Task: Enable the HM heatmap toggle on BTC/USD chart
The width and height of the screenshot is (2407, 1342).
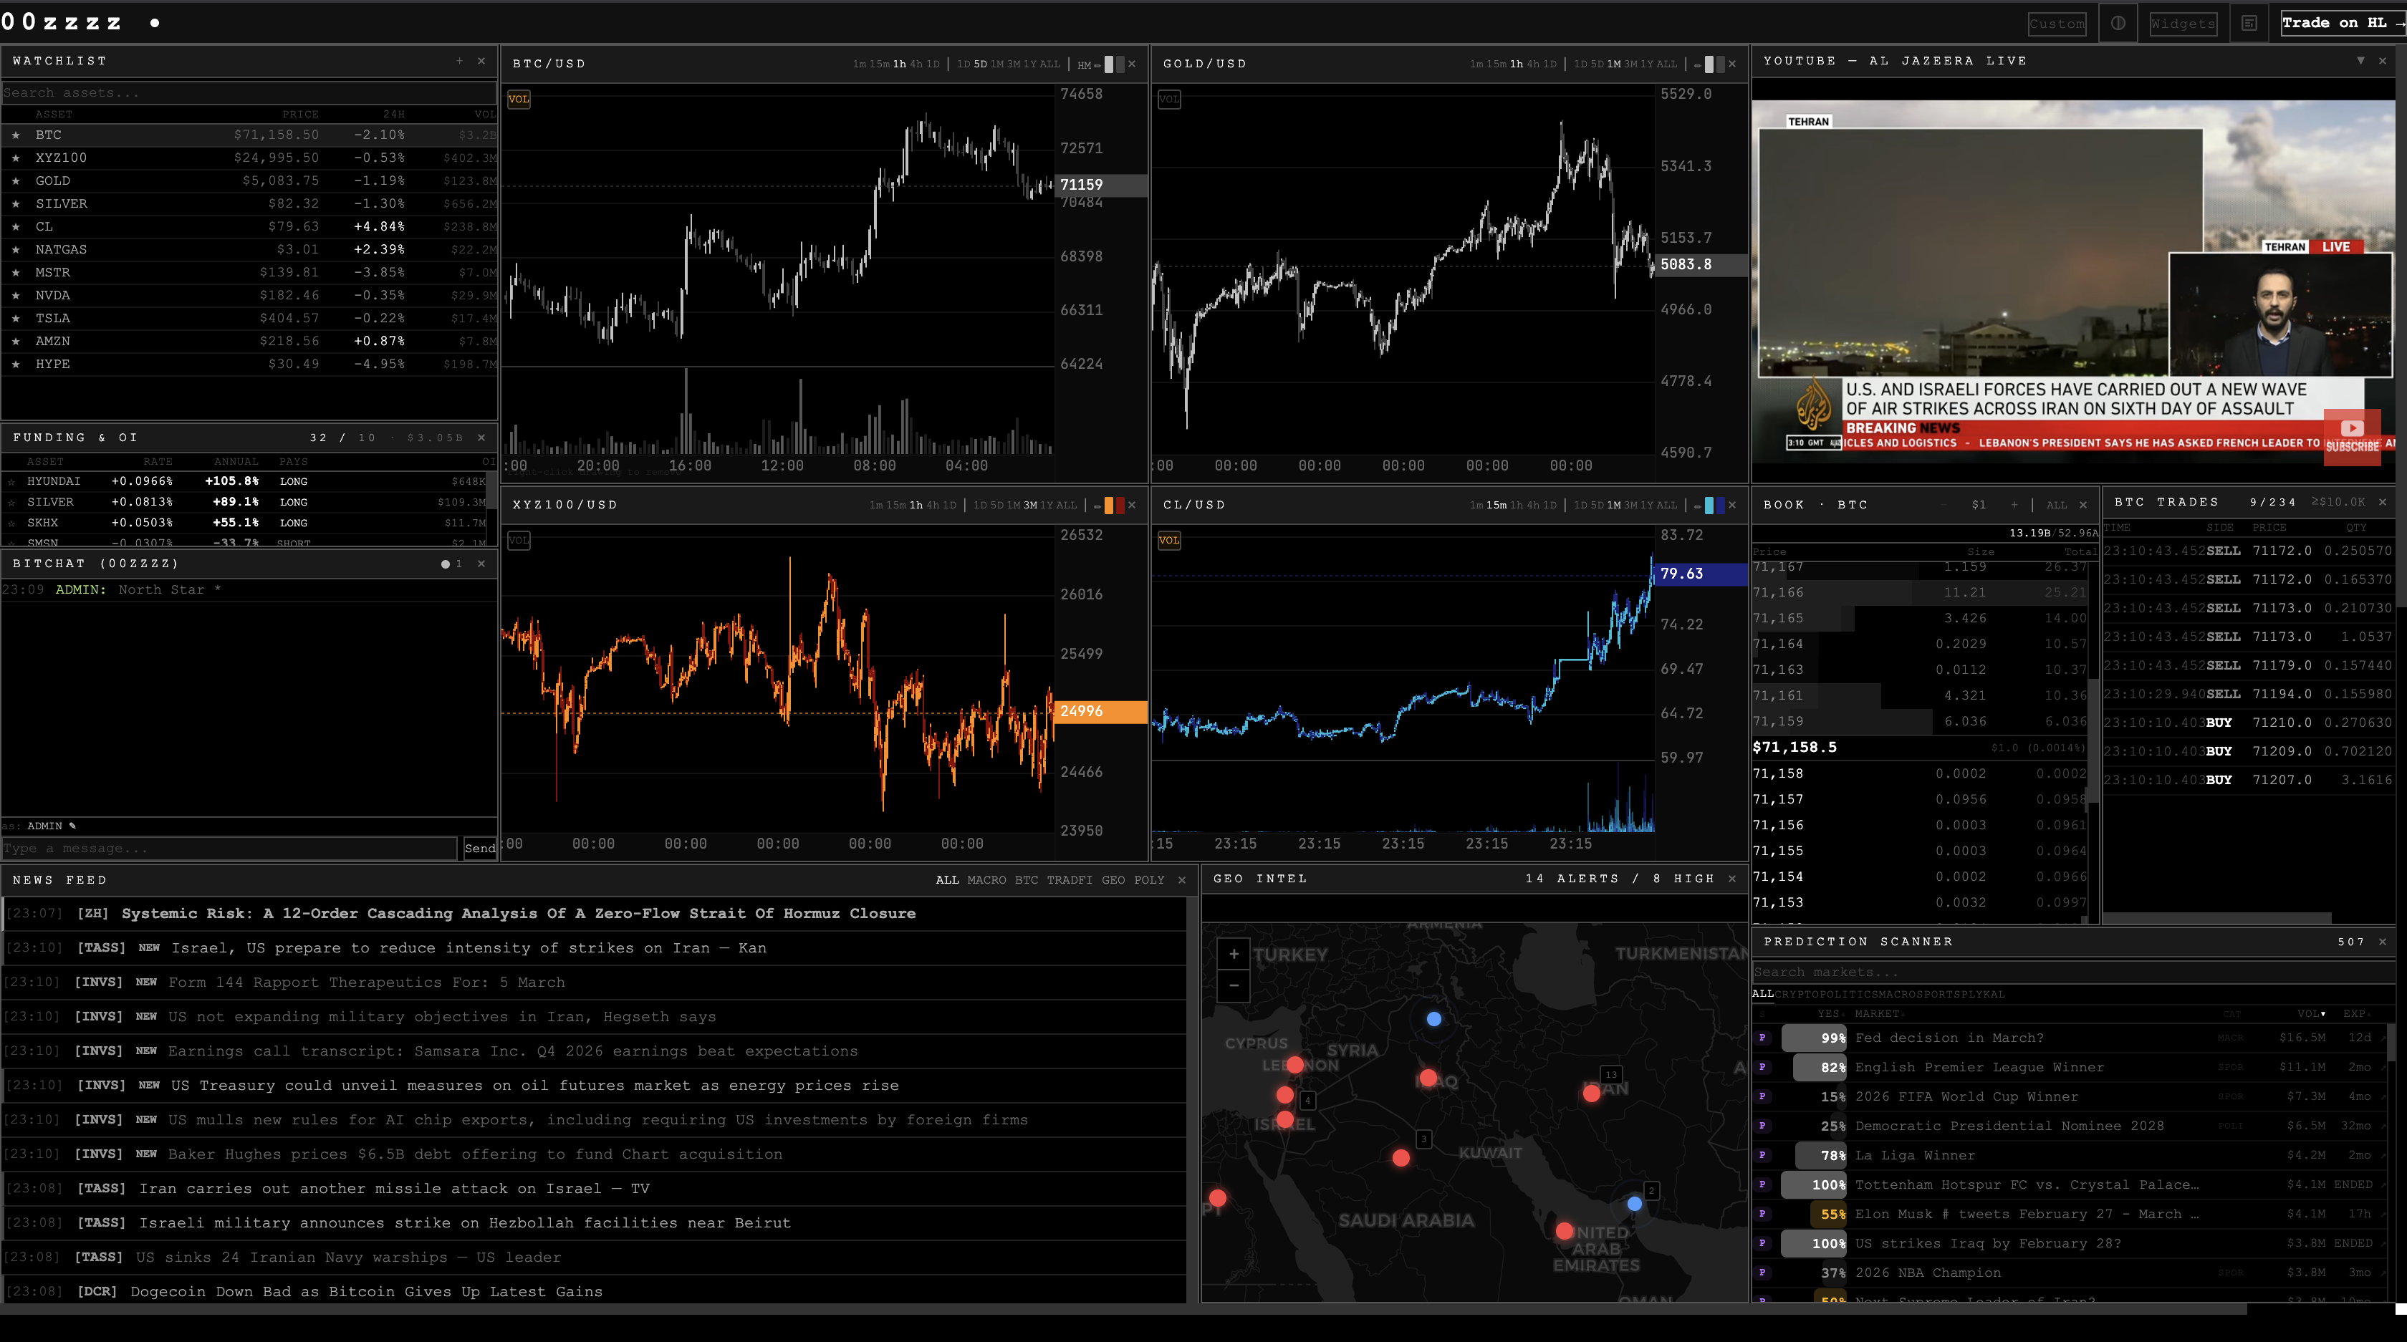Action: 1098,65
